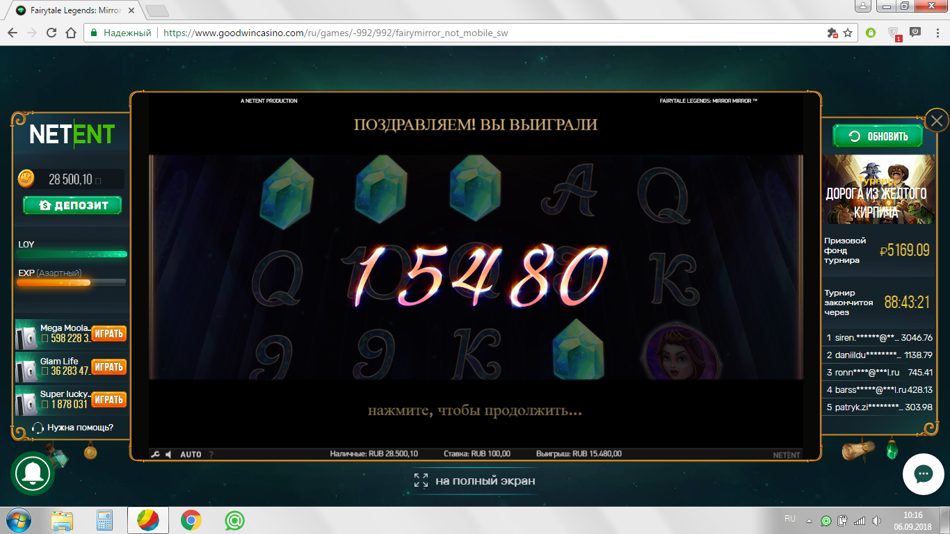
Task: Mute the slot game sound
Action: (168, 454)
